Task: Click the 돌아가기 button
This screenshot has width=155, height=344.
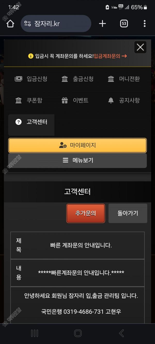Action: coord(128,213)
